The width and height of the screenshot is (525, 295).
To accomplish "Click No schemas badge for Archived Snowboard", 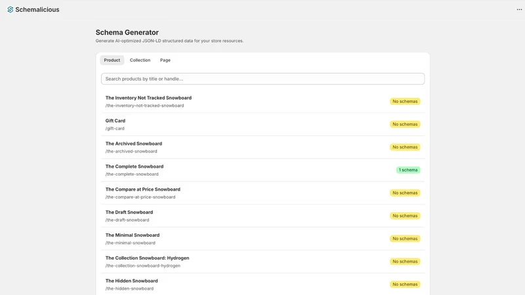I will point(405,147).
